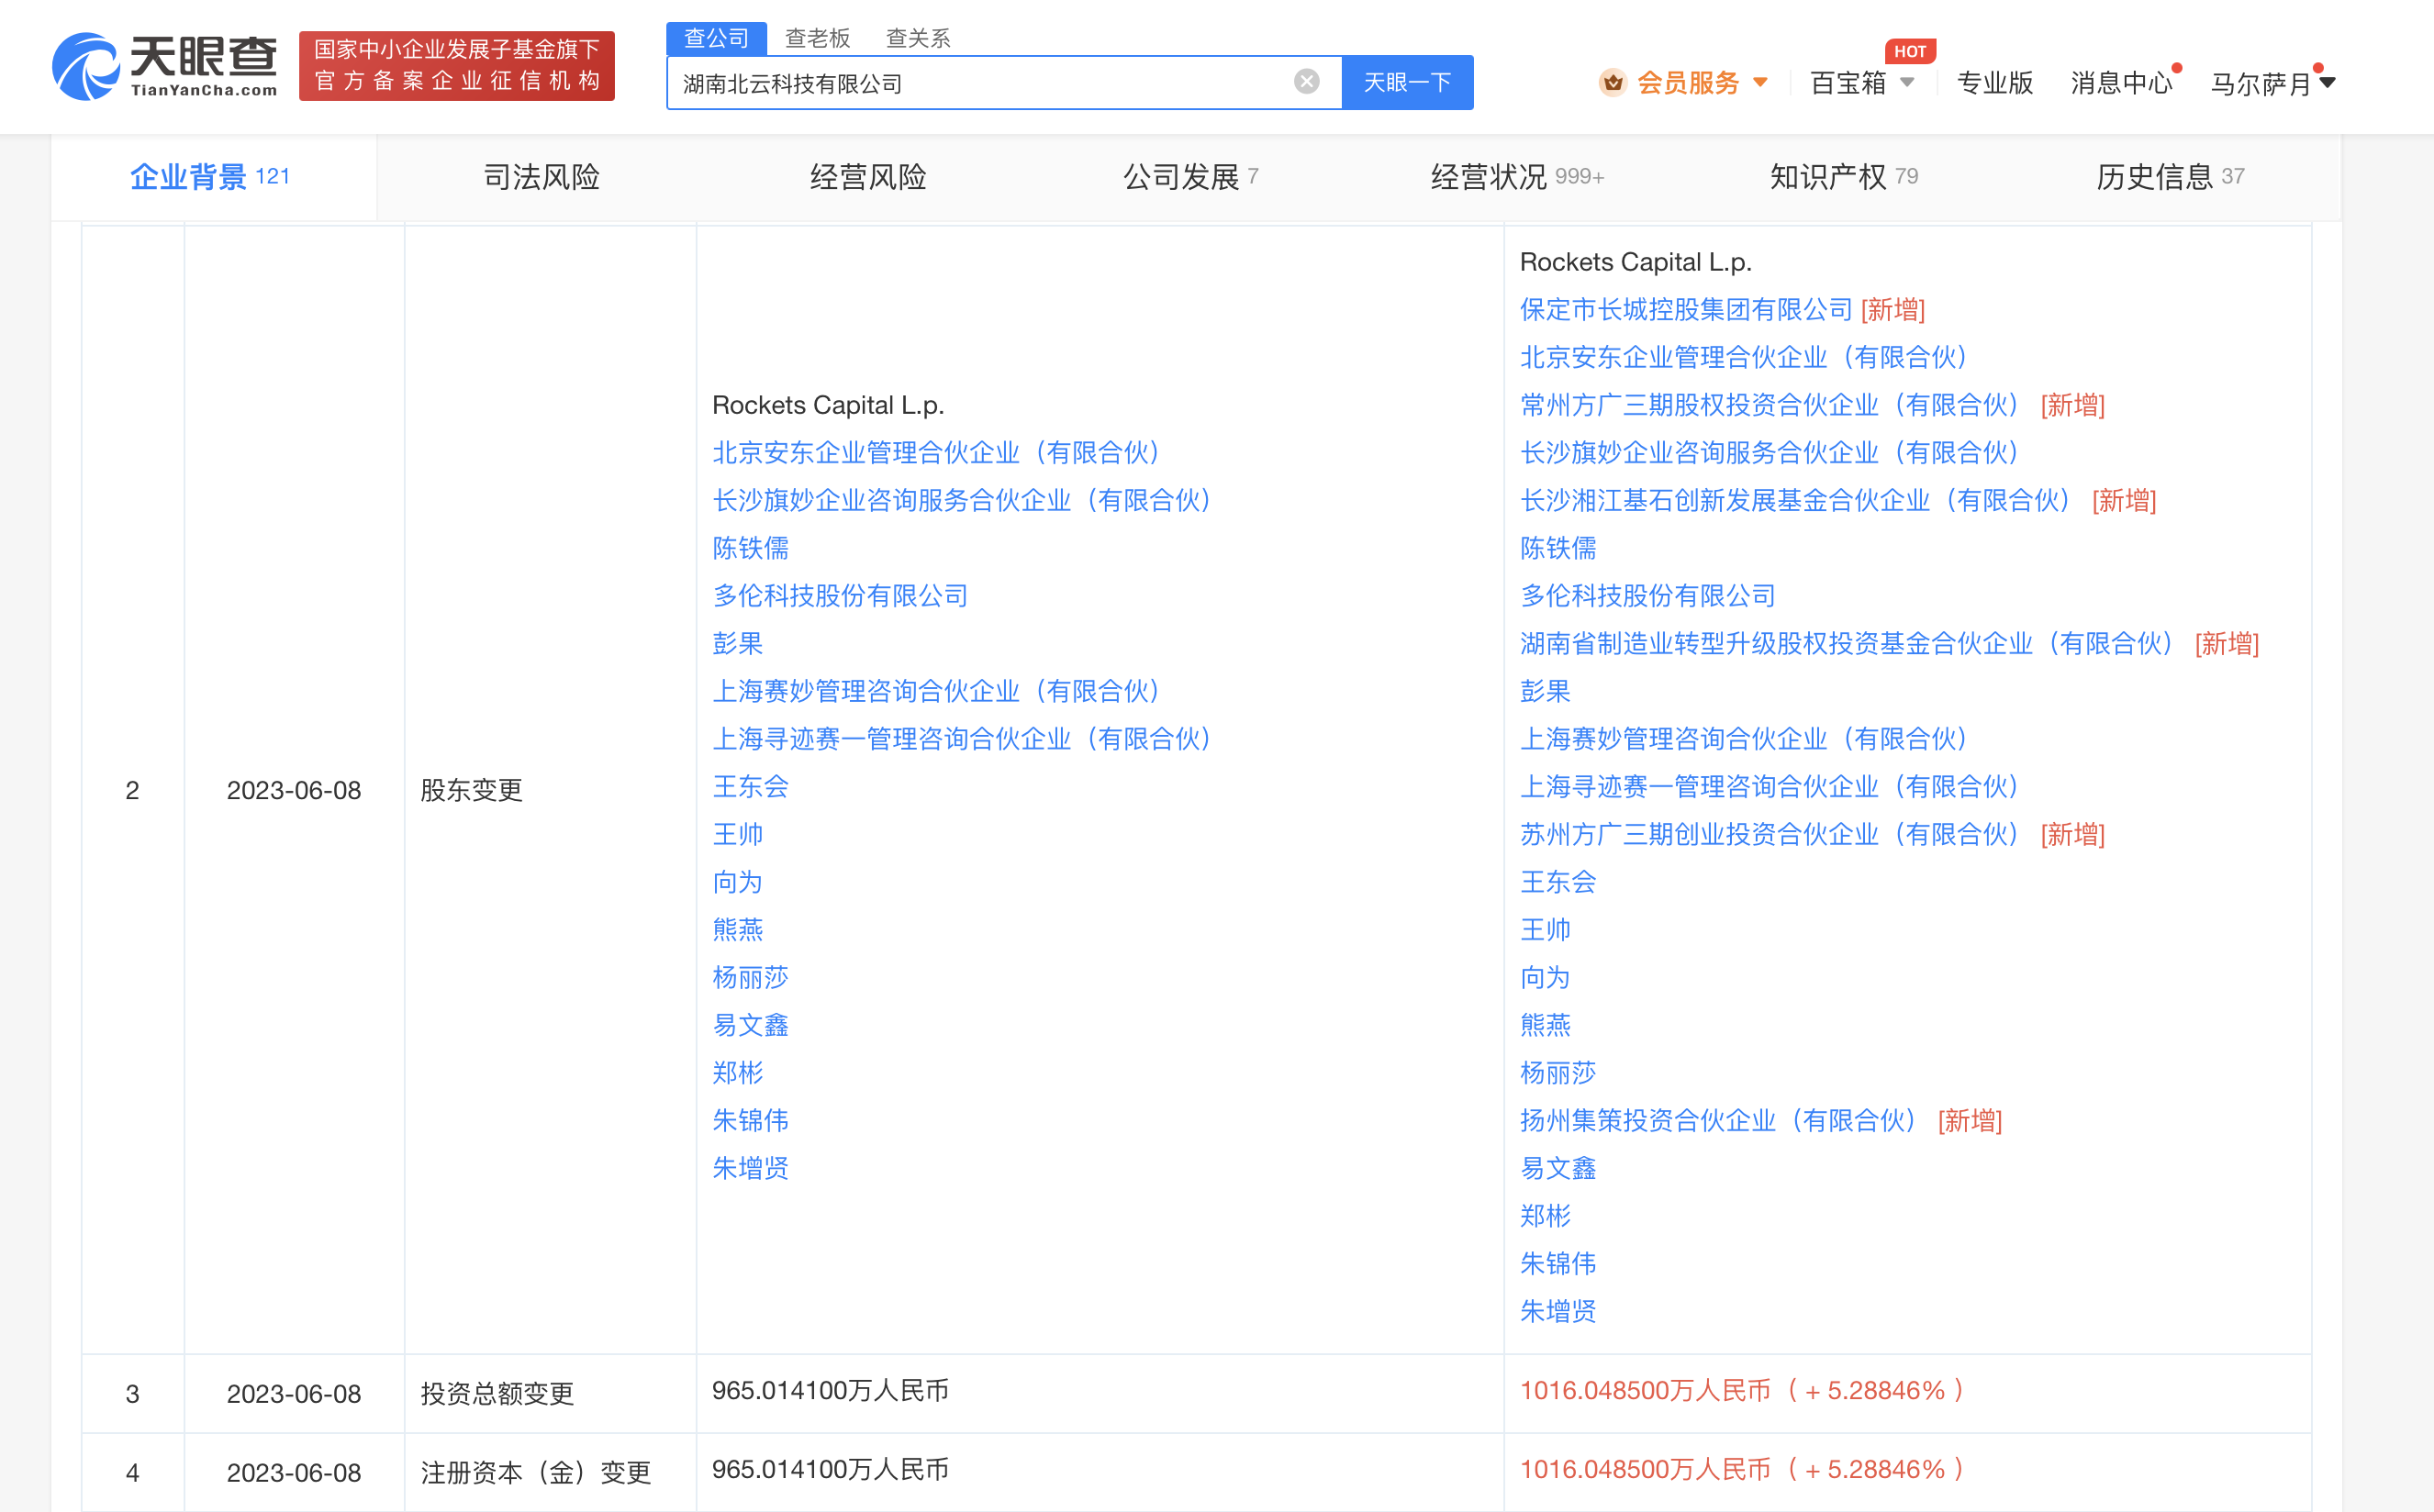
Task: Open 熊燕 in after-change column
Action: tap(1546, 1025)
